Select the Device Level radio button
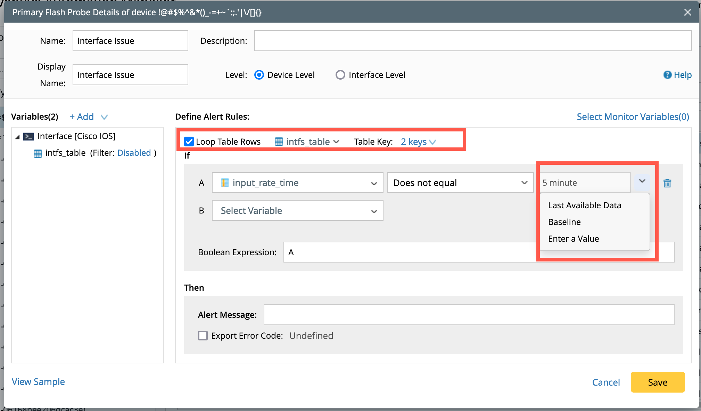Image resolution: width=701 pixels, height=411 pixels. pyautogui.click(x=259, y=75)
